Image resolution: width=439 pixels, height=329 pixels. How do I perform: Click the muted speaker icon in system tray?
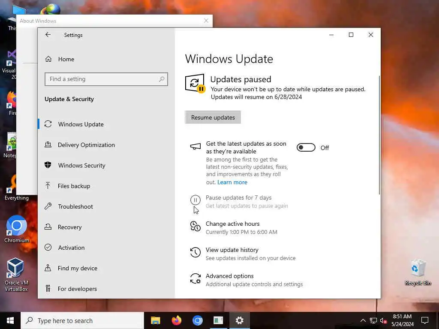383,320
